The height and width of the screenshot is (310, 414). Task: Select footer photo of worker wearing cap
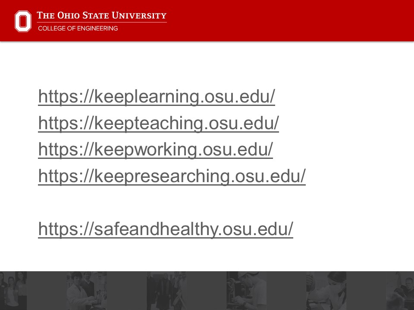[246, 291]
